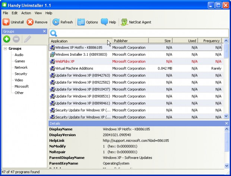Click icon of Update KB942763 row
The height and width of the screenshot is (176, 231).
(x=52, y=75)
